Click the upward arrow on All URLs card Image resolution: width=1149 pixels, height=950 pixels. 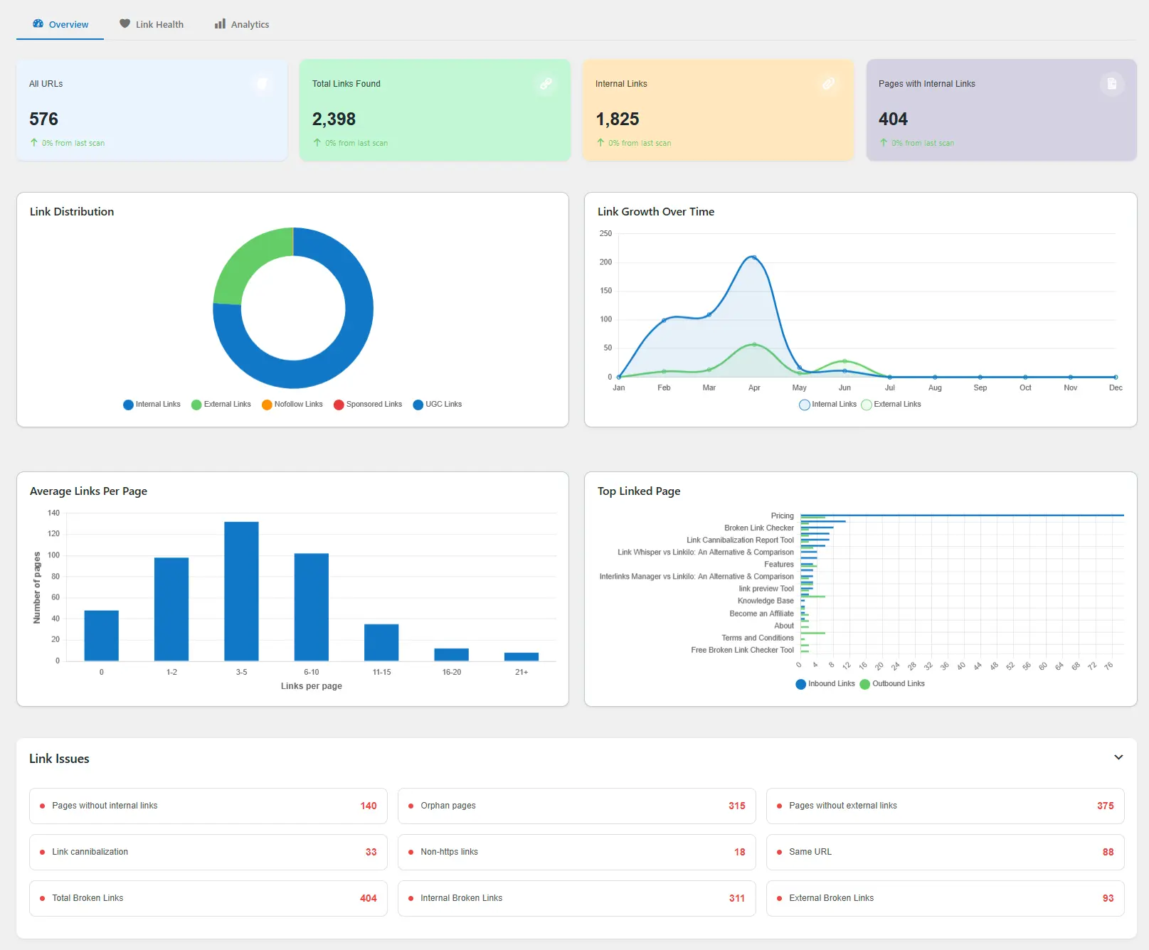pyautogui.click(x=33, y=142)
